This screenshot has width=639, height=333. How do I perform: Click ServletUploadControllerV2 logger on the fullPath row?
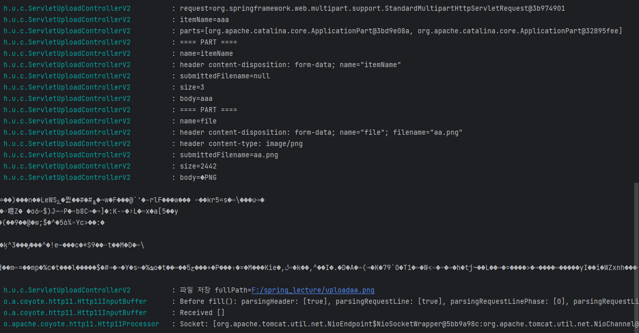click(67, 290)
